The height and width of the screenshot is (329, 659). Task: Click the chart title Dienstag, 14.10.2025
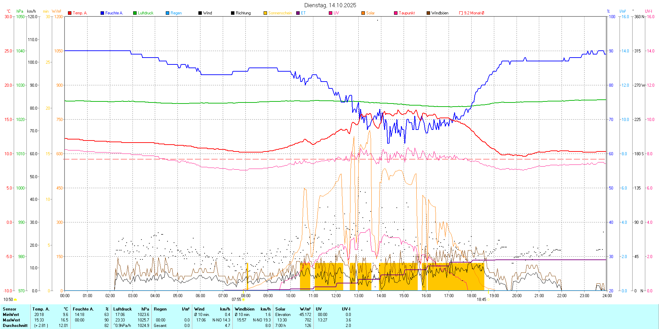(x=330, y=5)
